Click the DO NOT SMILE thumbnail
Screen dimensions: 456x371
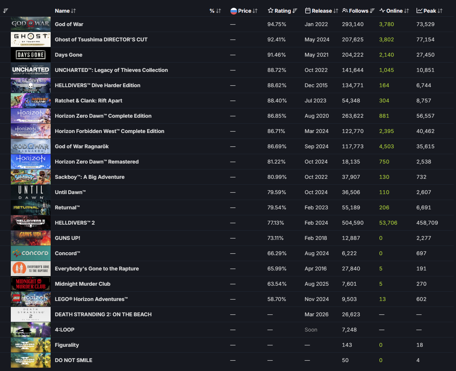[x=31, y=360]
